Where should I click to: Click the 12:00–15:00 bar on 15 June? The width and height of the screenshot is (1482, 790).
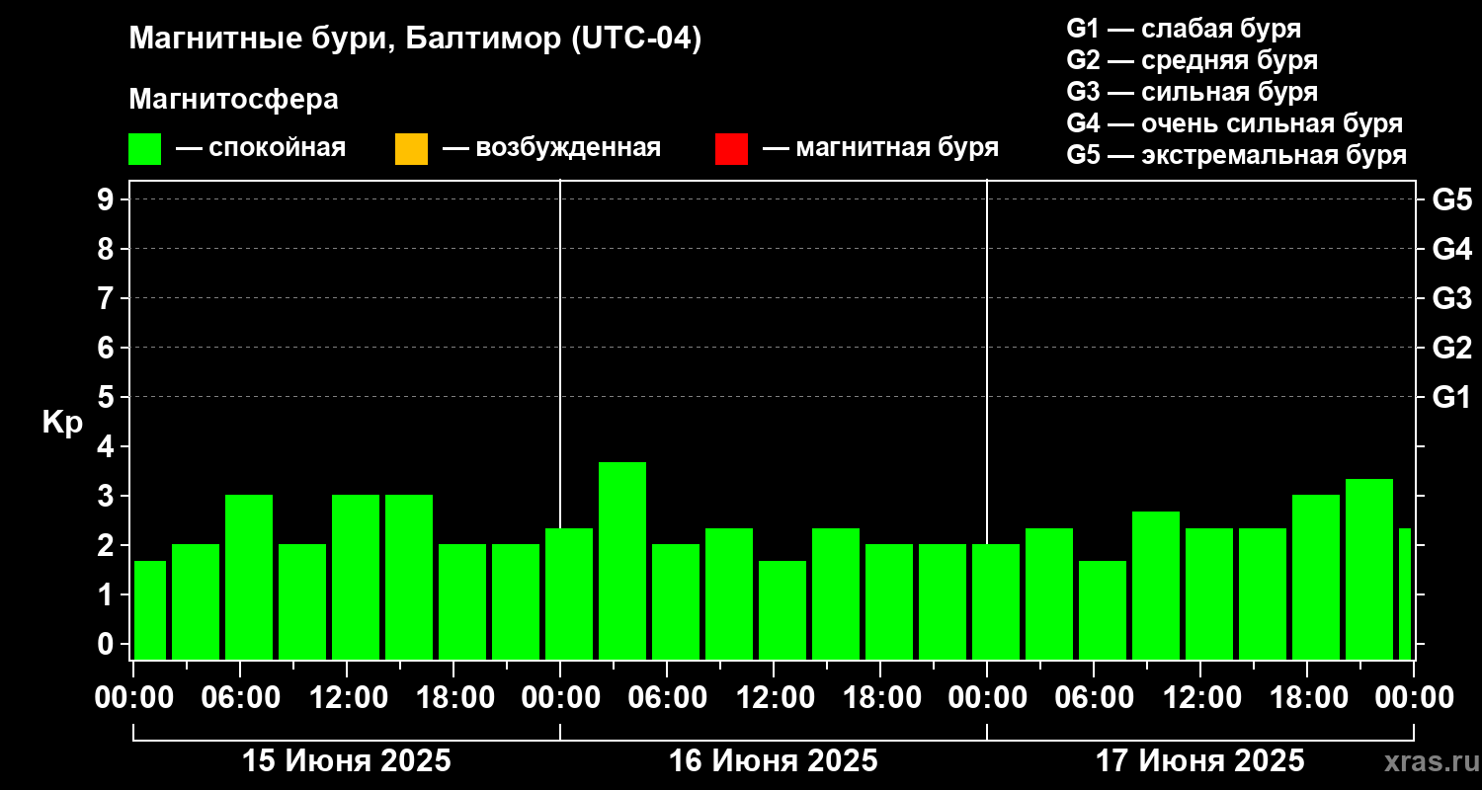click(x=356, y=577)
